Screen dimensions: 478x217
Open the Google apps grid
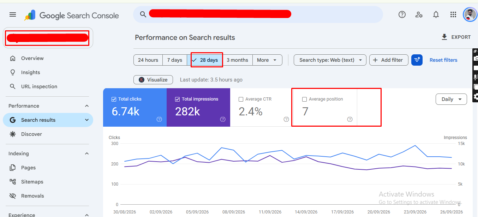pos(453,14)
